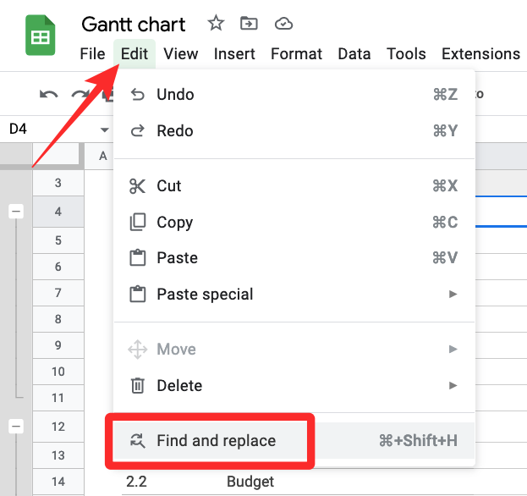Open the View menu
Image resolution: width=527 pixels, height=496 pixels.
coord(181,54)
